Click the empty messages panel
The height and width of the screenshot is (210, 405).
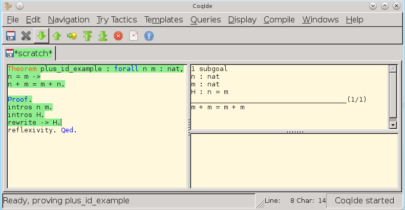[294, 161]
